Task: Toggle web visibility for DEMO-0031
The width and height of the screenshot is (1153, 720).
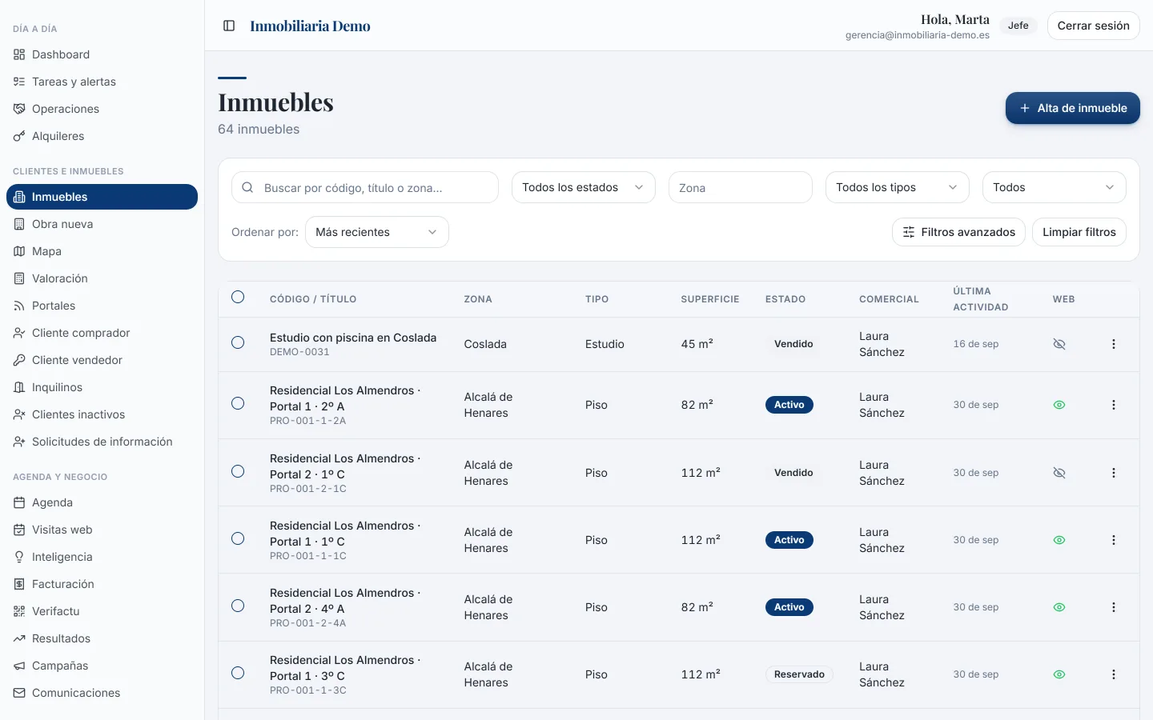Action: click(x=1059, y=344)
